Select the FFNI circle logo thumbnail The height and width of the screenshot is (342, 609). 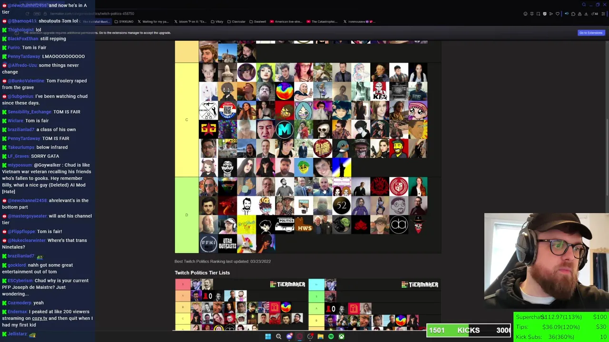[208, 243]
